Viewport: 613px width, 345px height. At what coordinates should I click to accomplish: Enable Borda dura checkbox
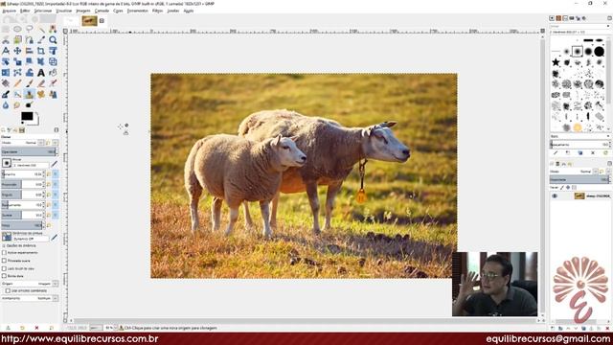tap(4, 276)
